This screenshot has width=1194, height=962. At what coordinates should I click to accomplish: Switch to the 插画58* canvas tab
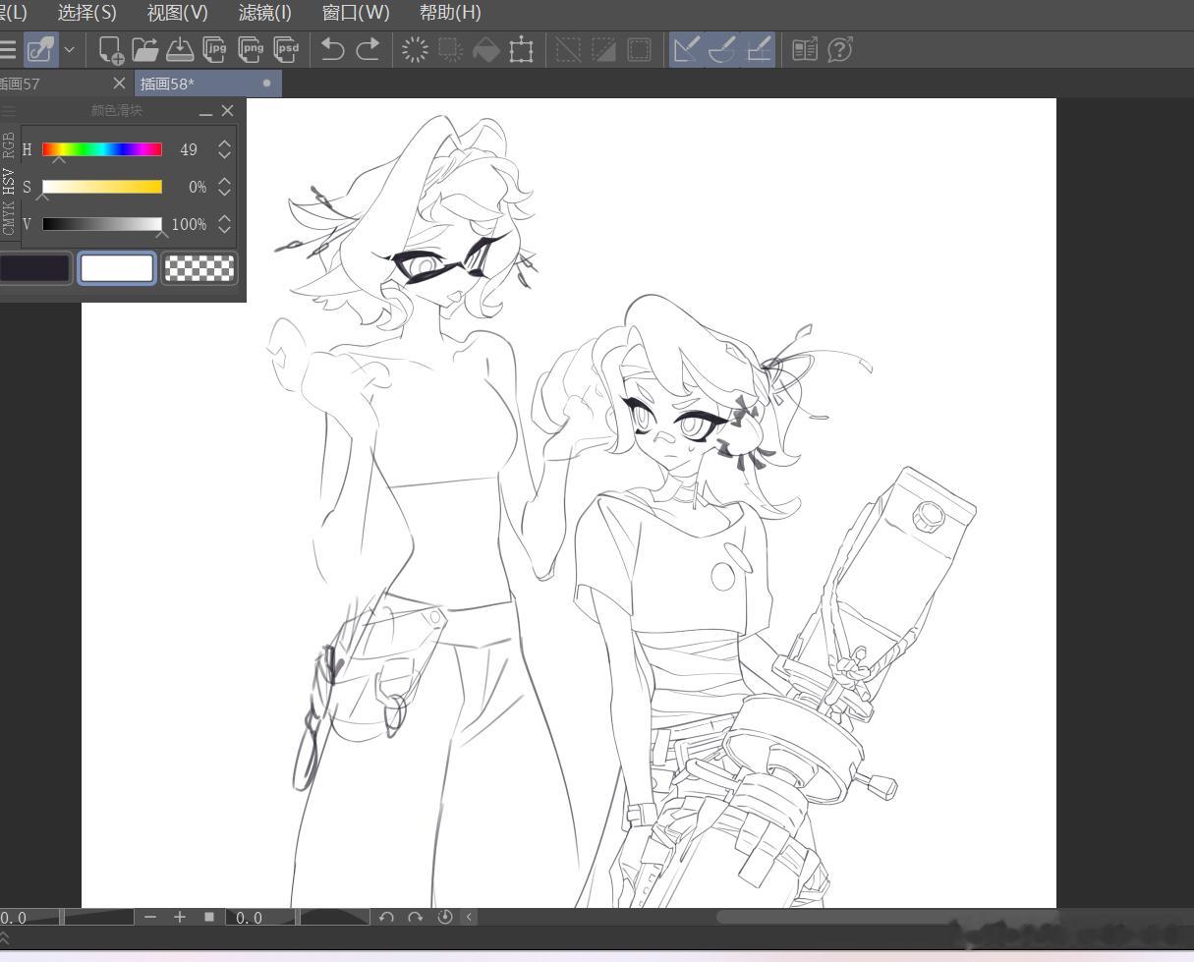(x=207, y=84)
